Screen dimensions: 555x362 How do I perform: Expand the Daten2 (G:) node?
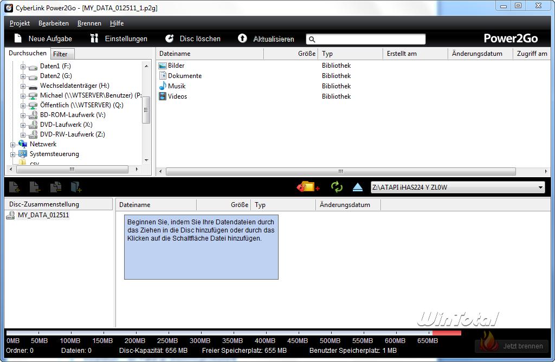pyautogui.click(x=23, y=76)
